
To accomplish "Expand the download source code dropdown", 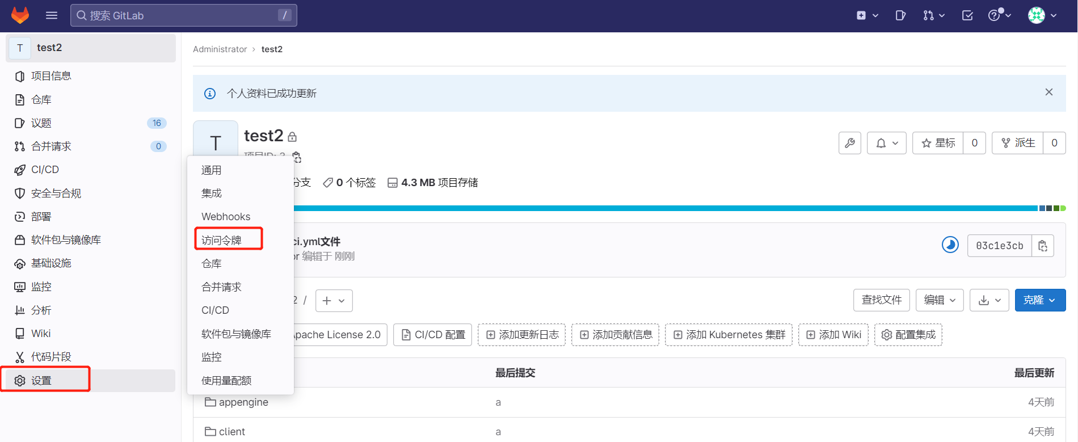I will coord(989,300).
